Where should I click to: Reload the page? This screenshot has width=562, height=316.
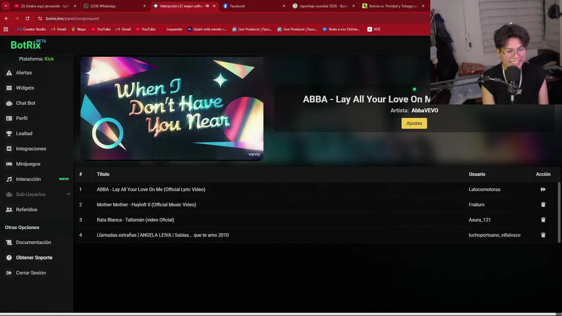[27, 18]
